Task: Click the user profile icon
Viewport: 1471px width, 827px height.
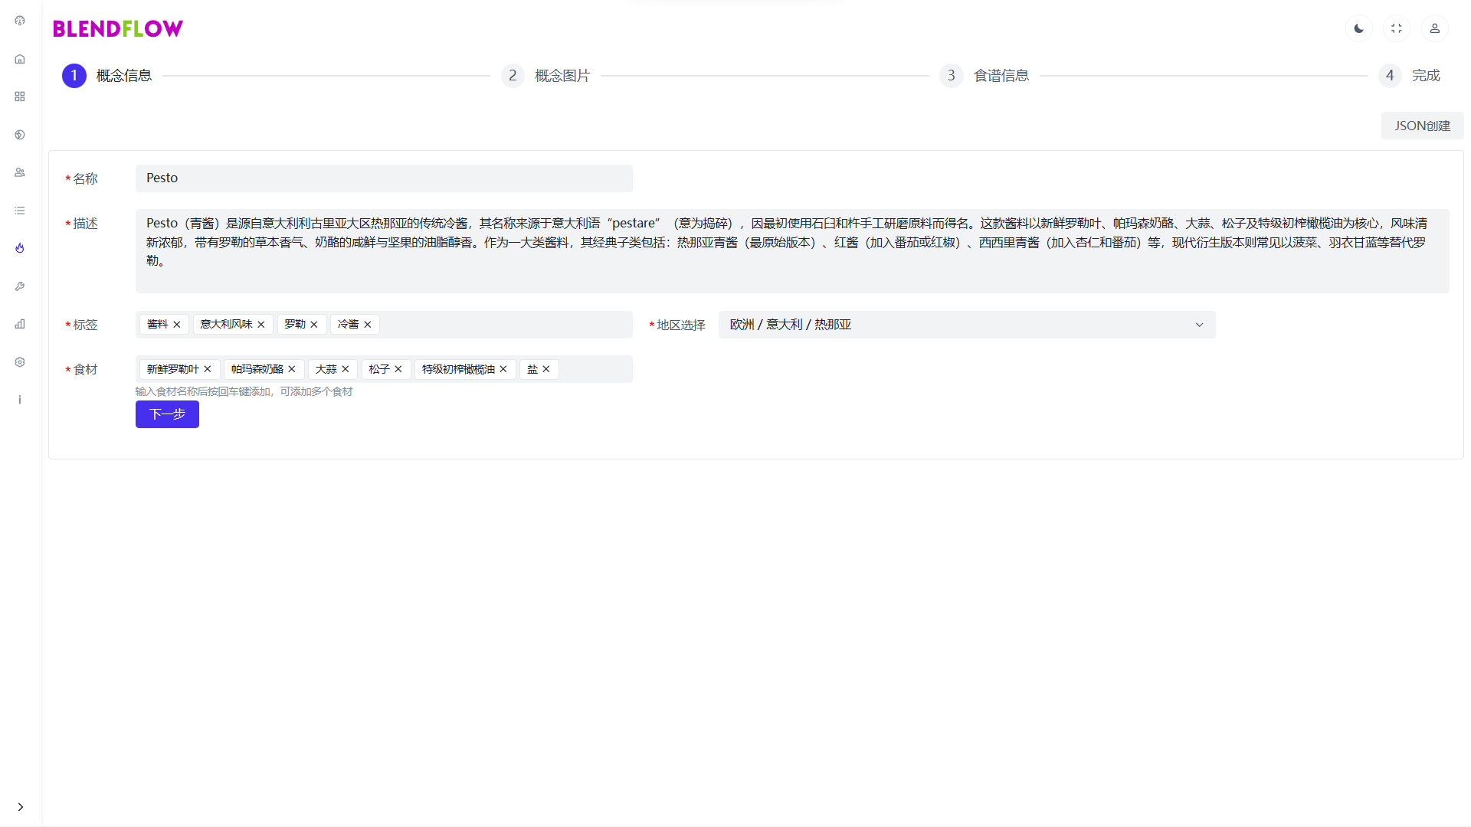Action: click(x=1434, y=28)
